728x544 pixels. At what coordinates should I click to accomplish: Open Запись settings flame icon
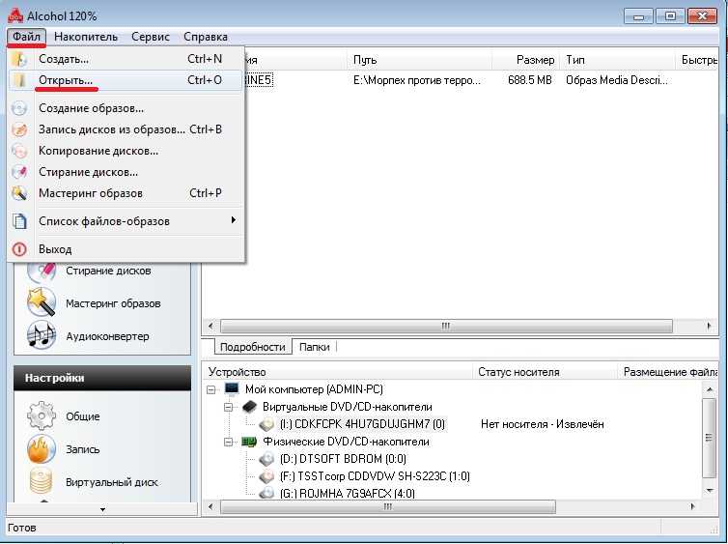coord(42,448)
